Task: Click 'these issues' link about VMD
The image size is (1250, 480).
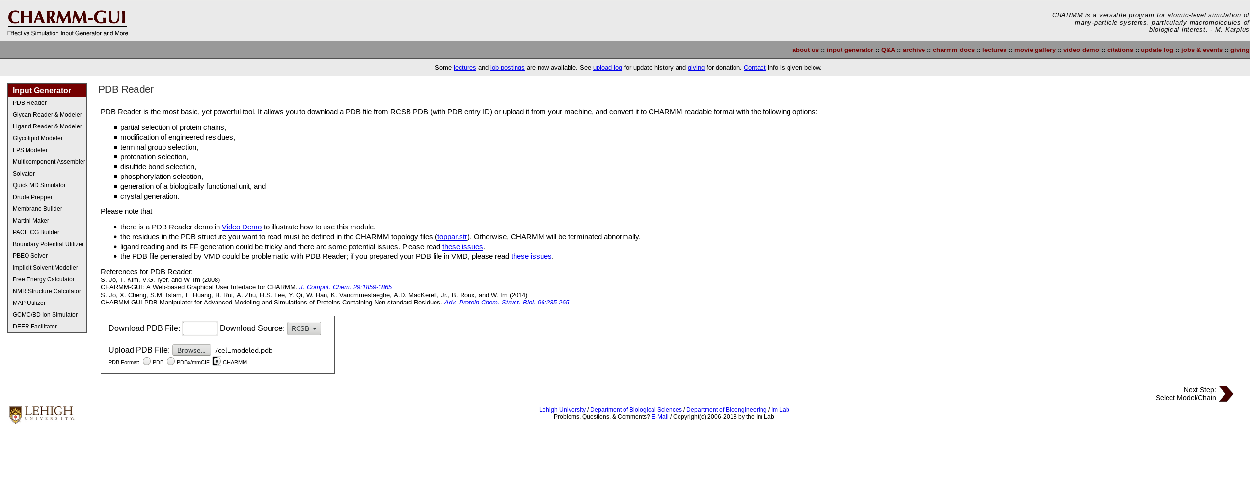Action: 531,256
